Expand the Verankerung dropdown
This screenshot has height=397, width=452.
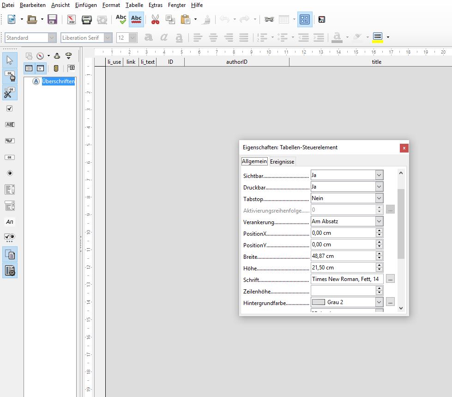tap(379, 221)
